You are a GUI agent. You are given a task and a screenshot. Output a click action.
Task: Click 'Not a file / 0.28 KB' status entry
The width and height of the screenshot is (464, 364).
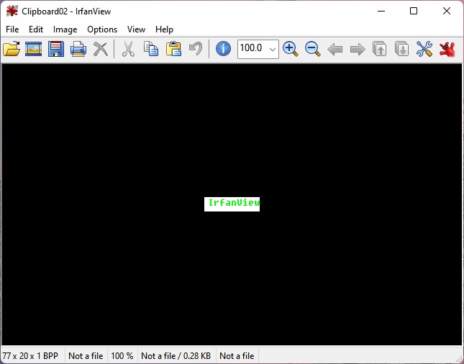coord(176,355)
